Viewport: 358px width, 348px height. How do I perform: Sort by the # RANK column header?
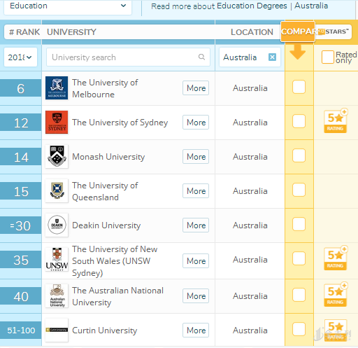click(24, 32)
